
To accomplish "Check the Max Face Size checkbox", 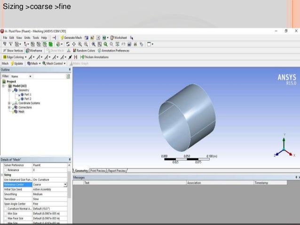I will click(6, 218).
